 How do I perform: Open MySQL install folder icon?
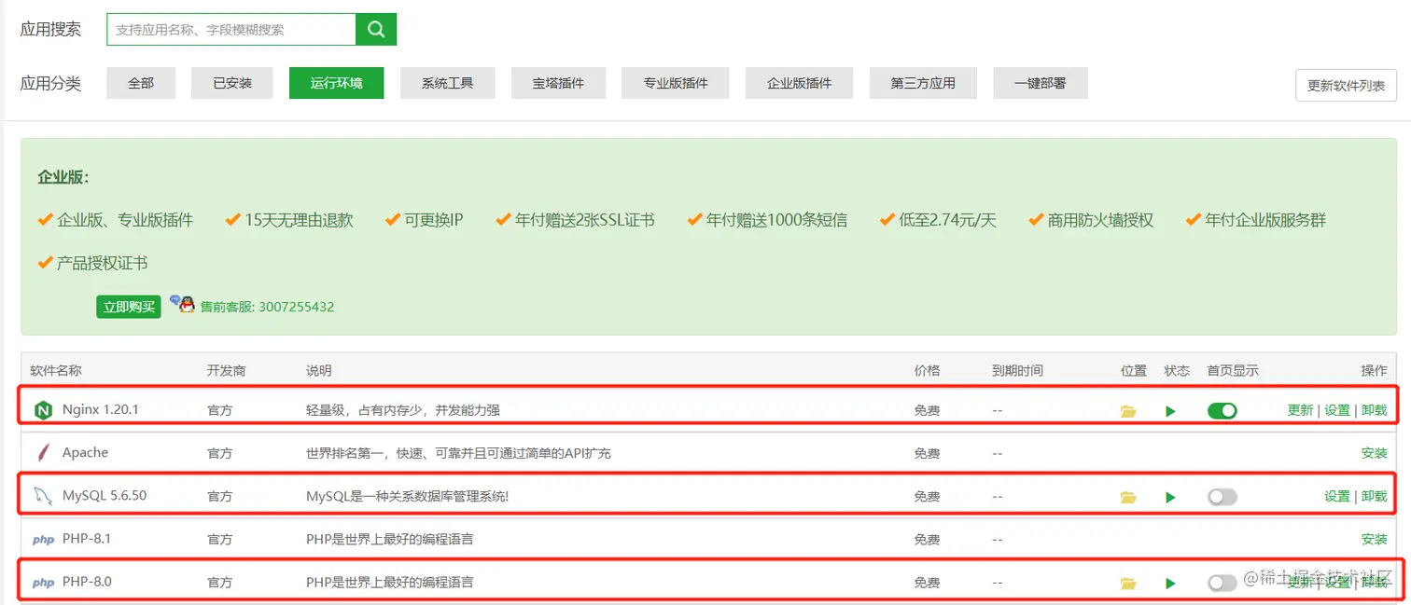pyautogui.click(x=1128, y=497)
